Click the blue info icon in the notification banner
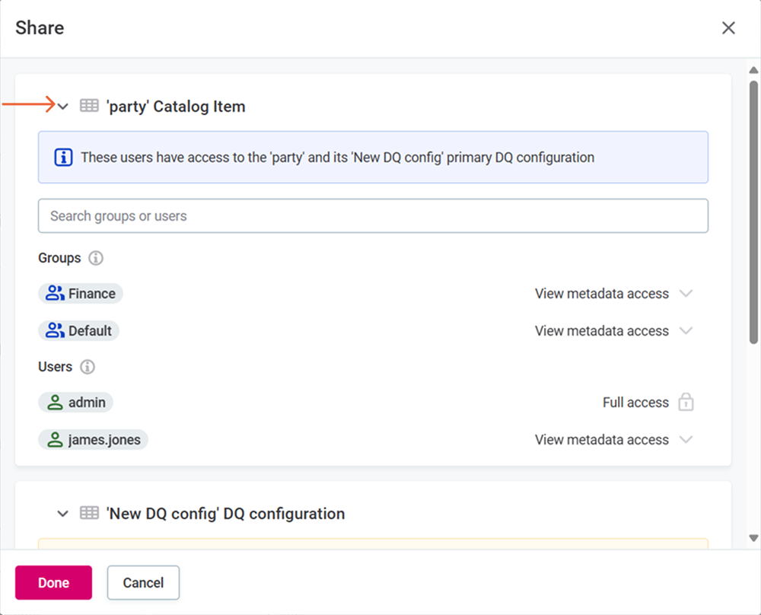 [63, 157]
